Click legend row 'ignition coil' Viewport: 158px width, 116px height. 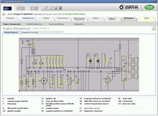pos(51,98)
